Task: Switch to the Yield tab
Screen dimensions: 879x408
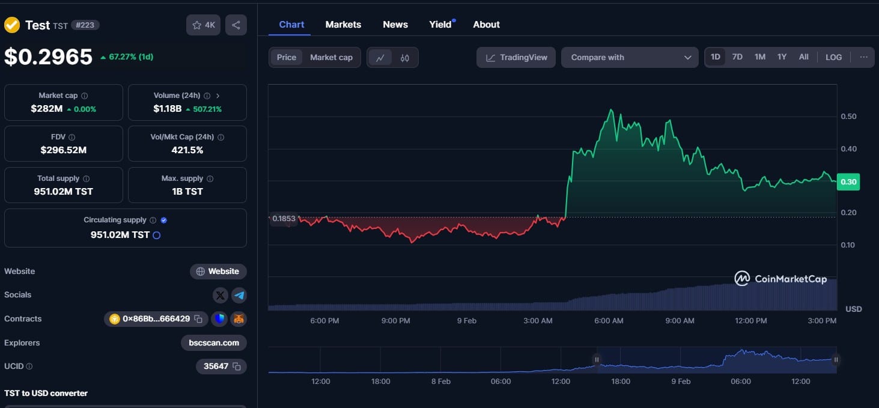Action: [440, 25]
